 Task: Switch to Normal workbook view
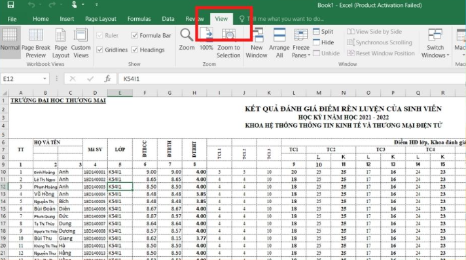click(x=10, y=42)
